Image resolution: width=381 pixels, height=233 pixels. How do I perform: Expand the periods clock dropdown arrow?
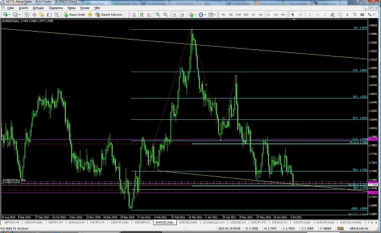coord(205,15)
